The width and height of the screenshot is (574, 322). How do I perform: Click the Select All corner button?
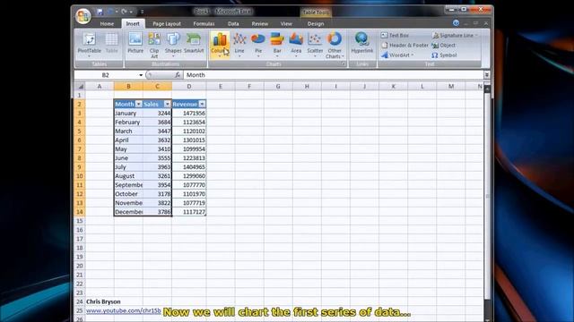coord(80,87)
